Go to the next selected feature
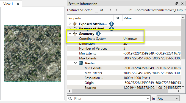Image resolution: width=186 pixels, height=103 pixels. (x=116, y=10)
